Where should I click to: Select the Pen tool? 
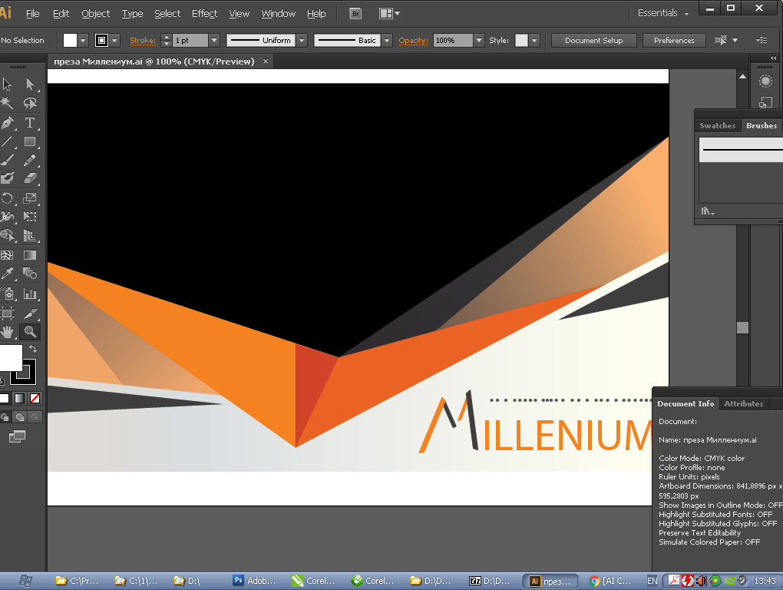[x=8, y=123]
